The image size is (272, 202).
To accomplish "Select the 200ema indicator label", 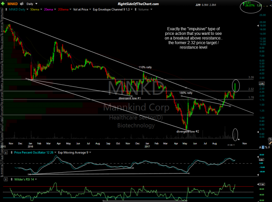I will [x=63, y=9].
